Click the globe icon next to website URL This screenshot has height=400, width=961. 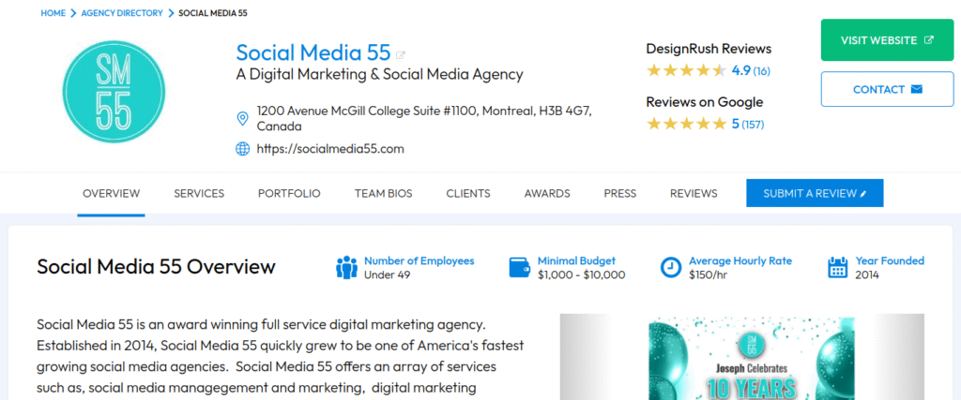click(x=242, y=148)
